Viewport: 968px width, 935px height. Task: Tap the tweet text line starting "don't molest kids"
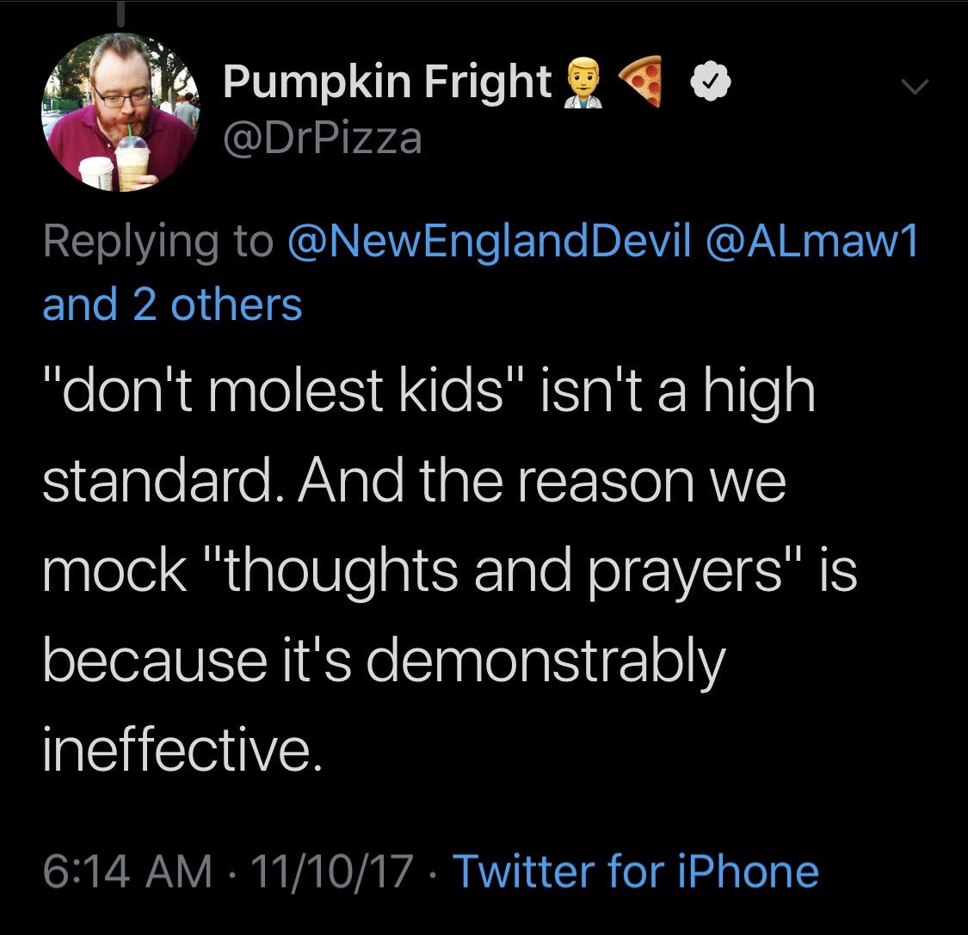click(428, 390)
